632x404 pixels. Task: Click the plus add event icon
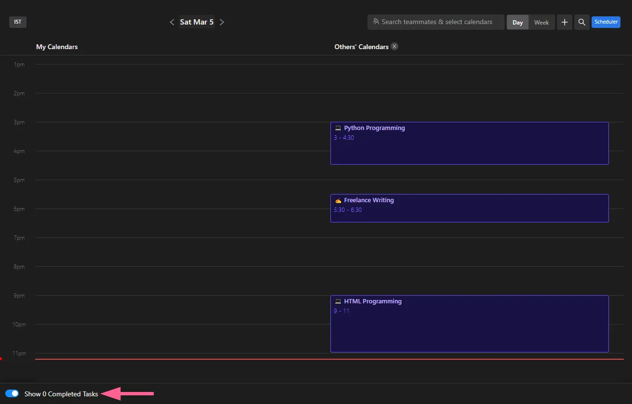pyautogui.click(x=565, y=22)
